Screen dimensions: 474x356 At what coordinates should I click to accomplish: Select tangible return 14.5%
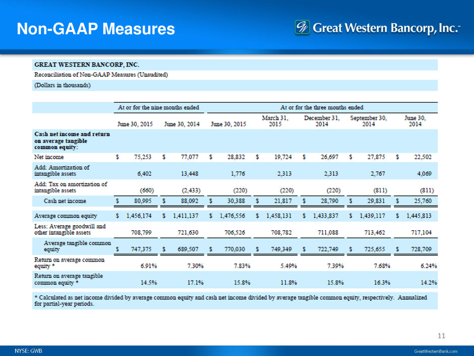click(149, 283)
